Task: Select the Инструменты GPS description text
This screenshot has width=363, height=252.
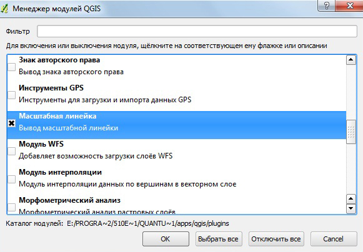Action: 105,100
